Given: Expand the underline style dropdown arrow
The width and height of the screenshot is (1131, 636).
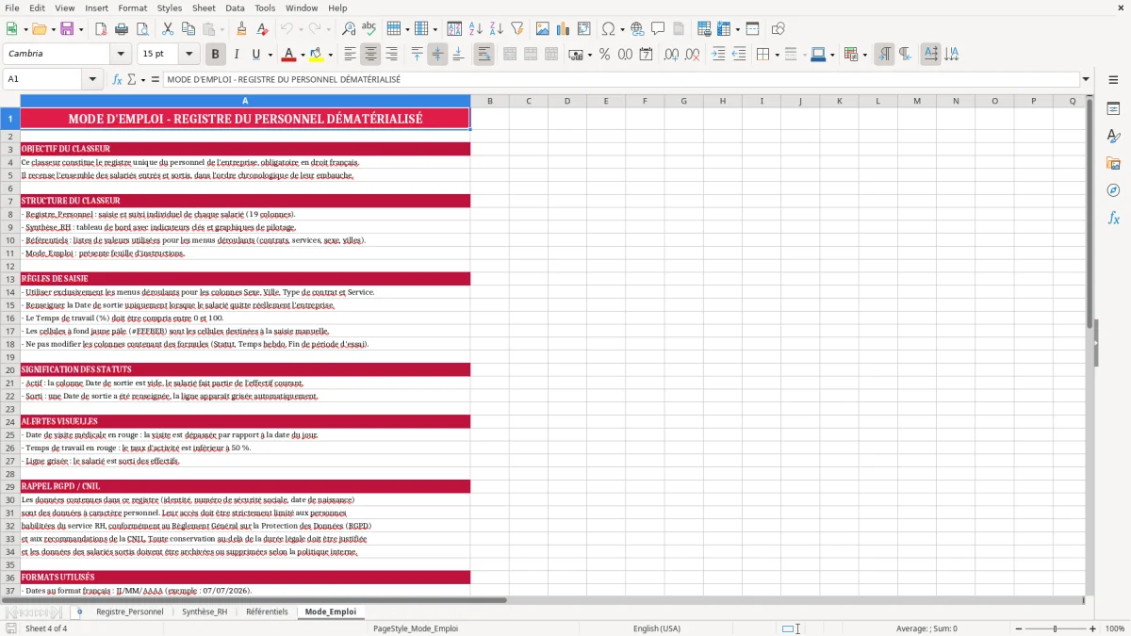Looking at the screenshot, I should (270, 55).
